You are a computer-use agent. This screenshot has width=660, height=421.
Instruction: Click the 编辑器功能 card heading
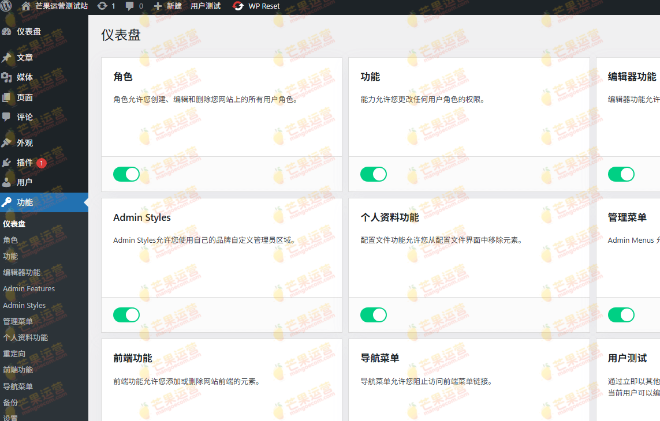(632, 77)
